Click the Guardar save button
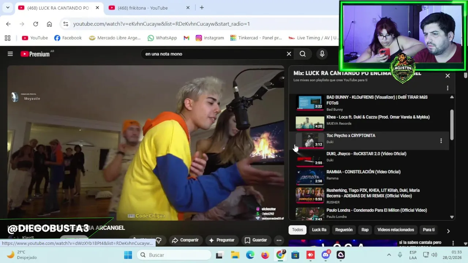 pos(256,240)
